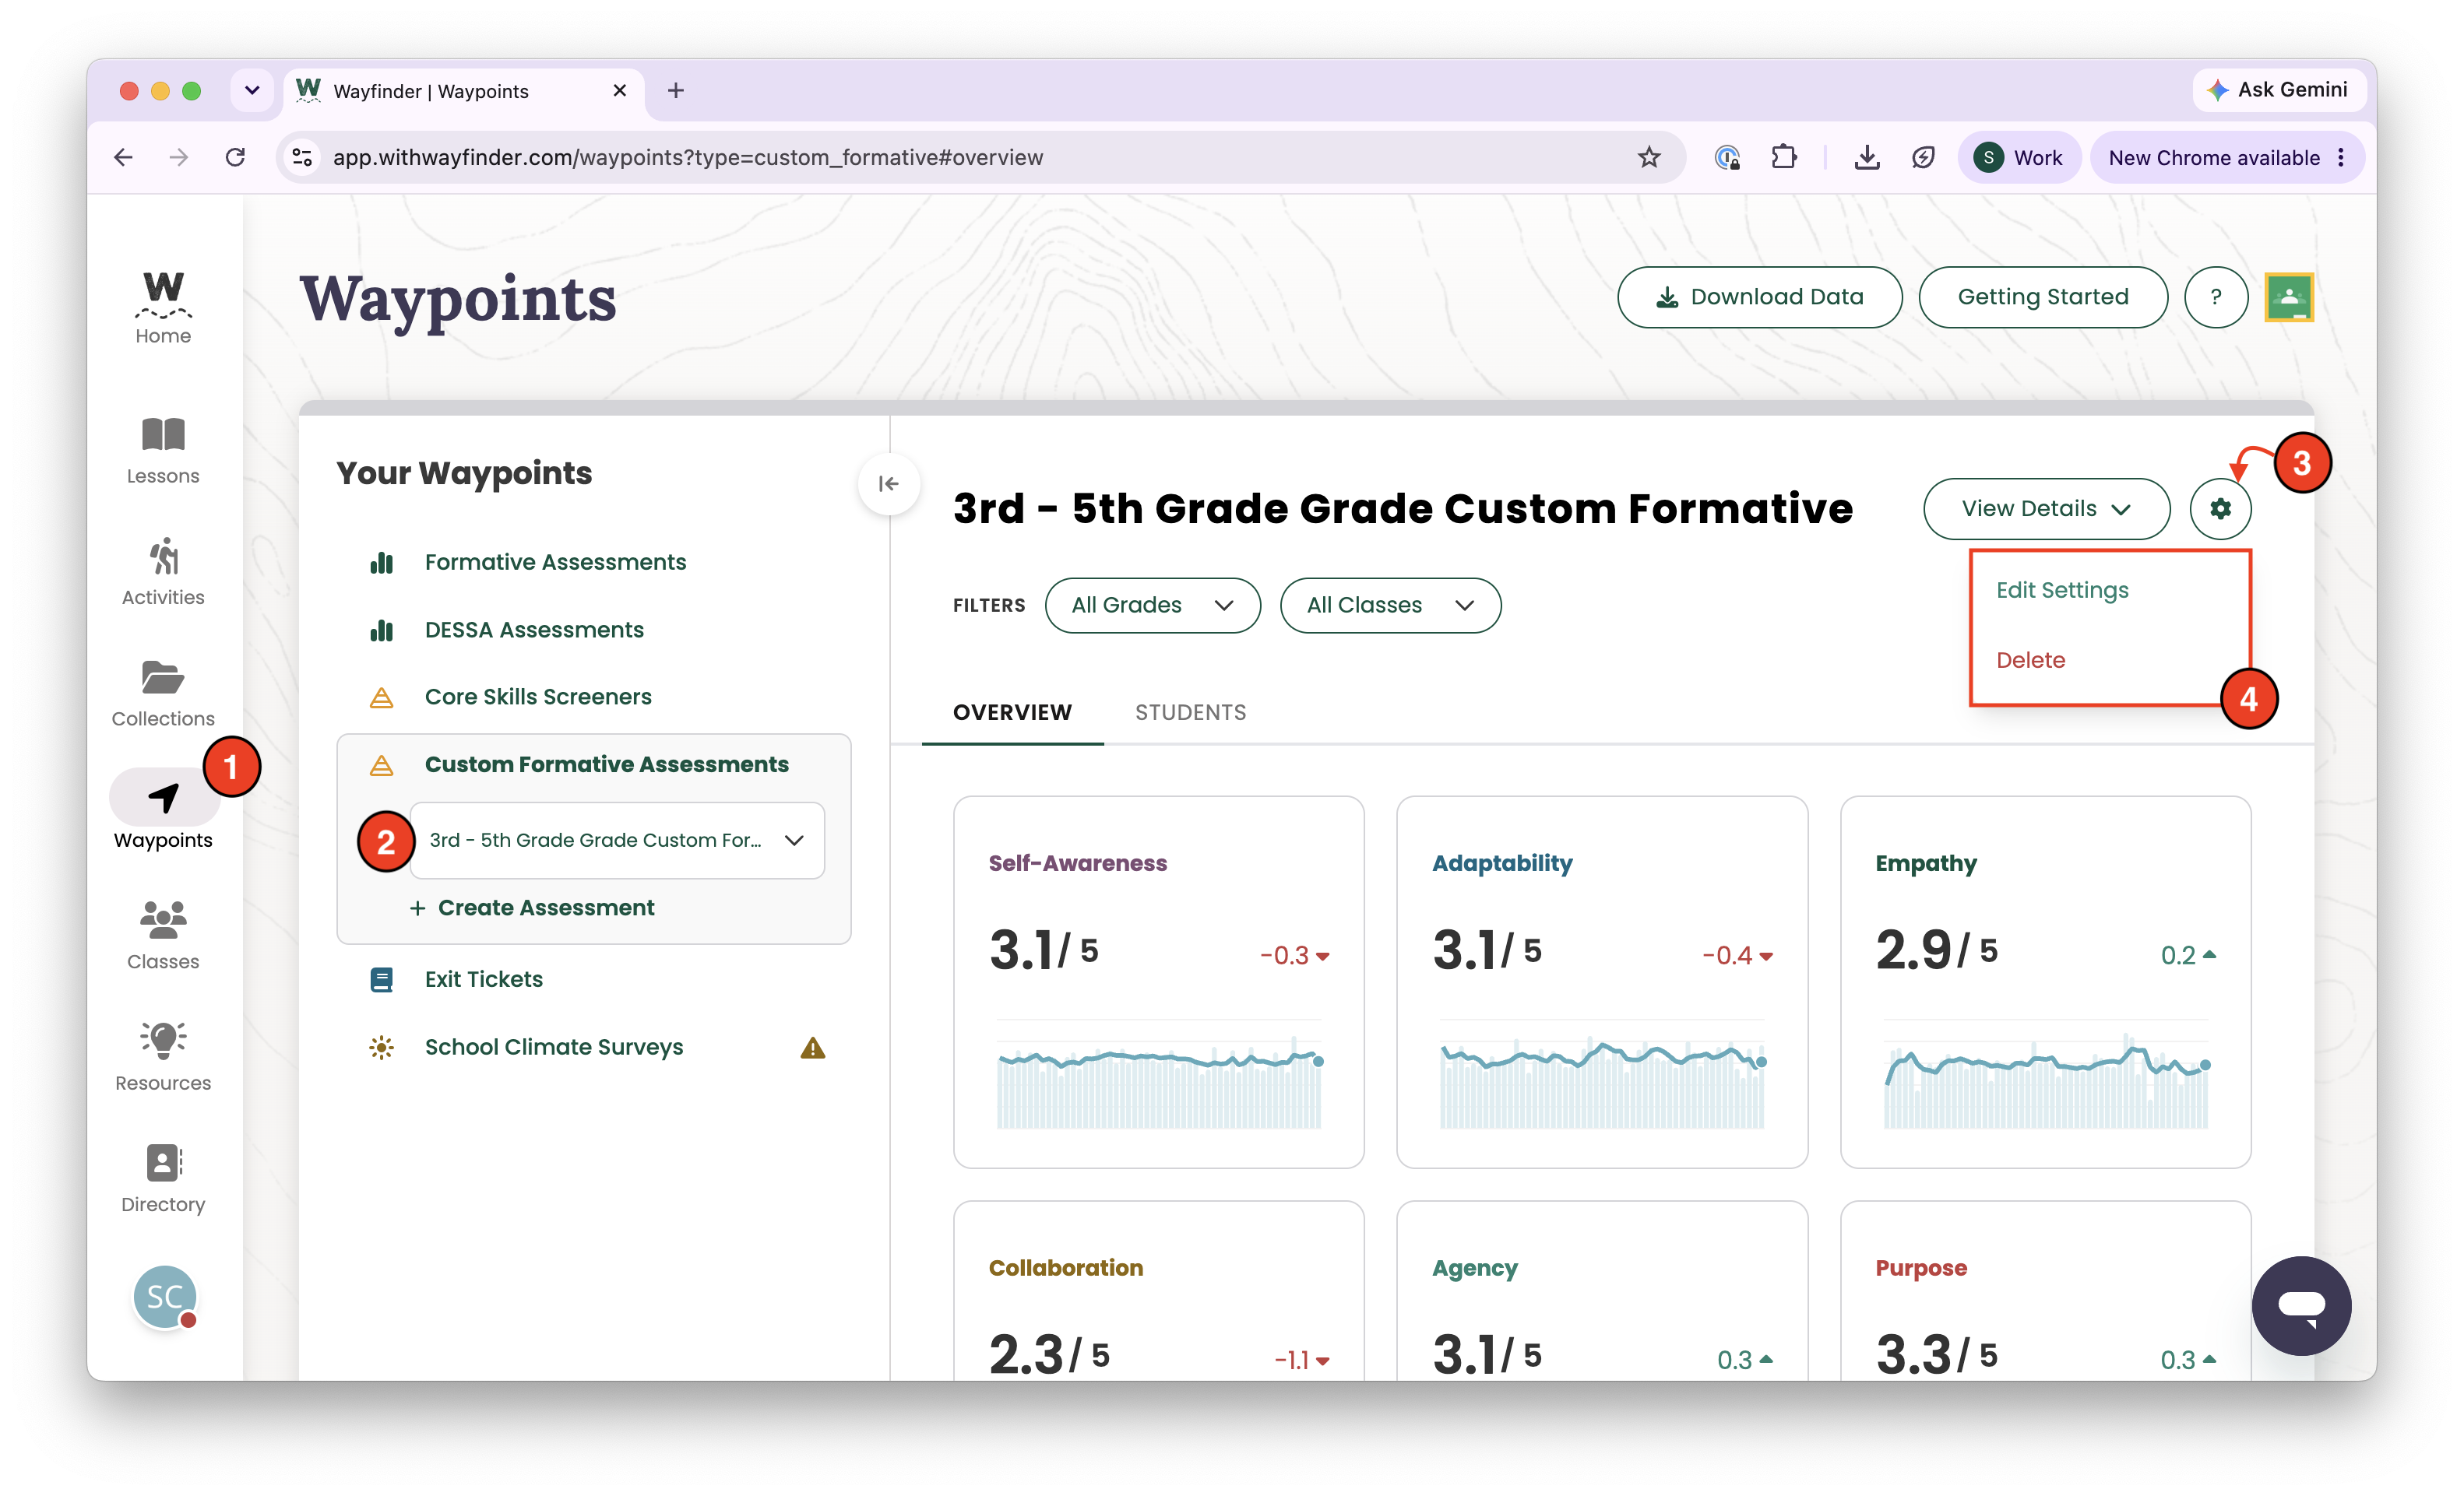Reload the page
The width and height of the screenshot is (2464, 1496).
pos(235,157)
